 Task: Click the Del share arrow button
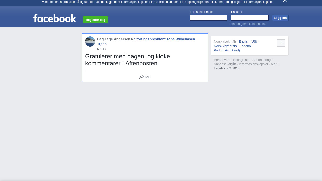point(145,77)
